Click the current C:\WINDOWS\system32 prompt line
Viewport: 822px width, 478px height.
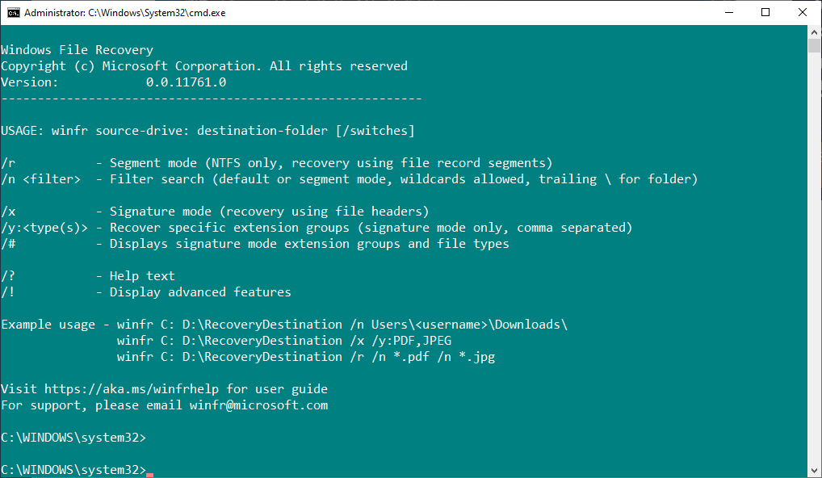pos(74,469)
